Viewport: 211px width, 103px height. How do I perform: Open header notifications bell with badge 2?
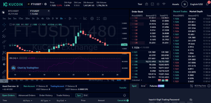point(207,4)
